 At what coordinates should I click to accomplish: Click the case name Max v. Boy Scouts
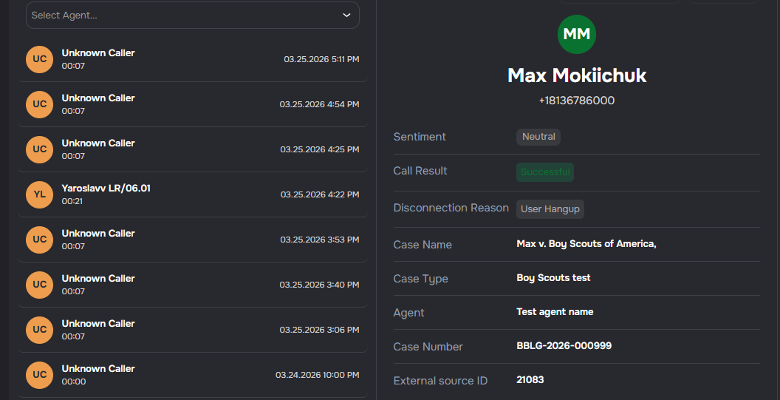586,244
